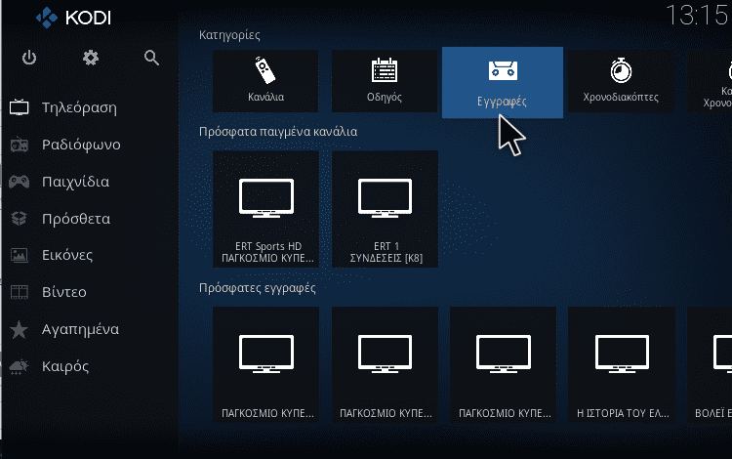Play the ERT 1 ΣΥΝΔΕΣΕΙΣ channel
The height and width of the screenshot is (459, 732).
pos(385,209)
